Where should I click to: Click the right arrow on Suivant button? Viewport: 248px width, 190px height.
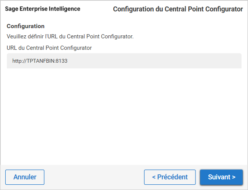(234, 177)
